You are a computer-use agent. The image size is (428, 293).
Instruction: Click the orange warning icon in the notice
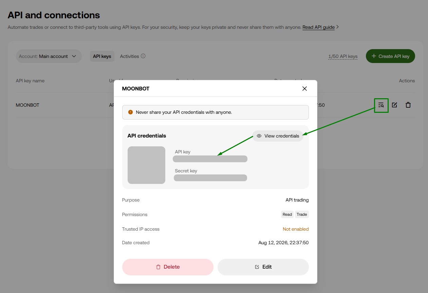click(130, 112)
